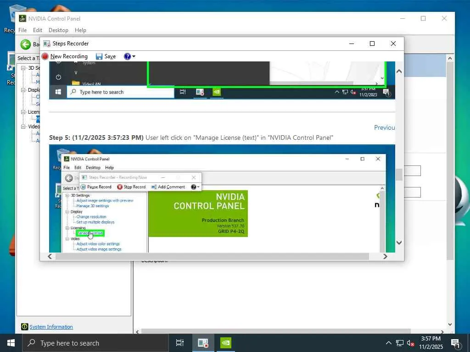This screenshot has height=352, width=470.
Task: Close the Steps Recorder window
Action: 393,44
